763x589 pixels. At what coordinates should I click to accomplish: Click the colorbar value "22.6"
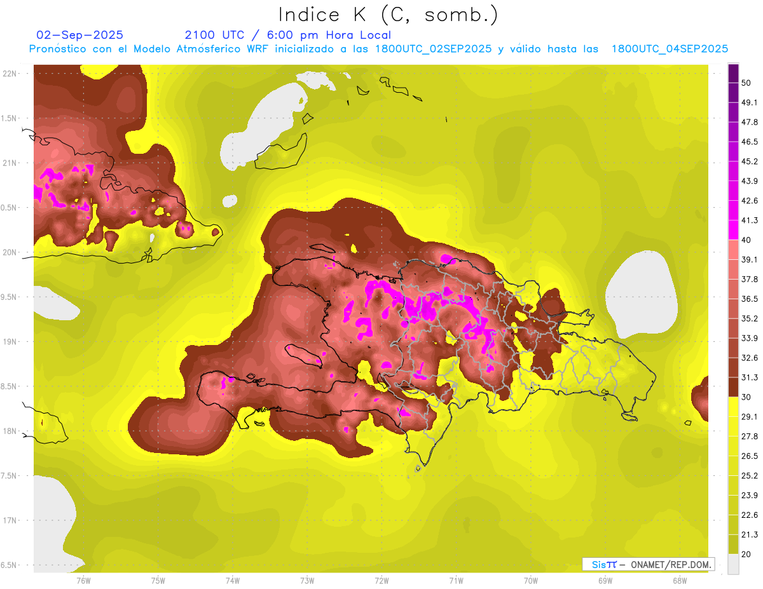[x=750, y=515]
